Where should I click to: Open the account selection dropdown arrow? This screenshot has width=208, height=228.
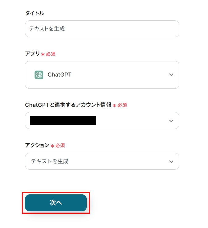(171, 121)
